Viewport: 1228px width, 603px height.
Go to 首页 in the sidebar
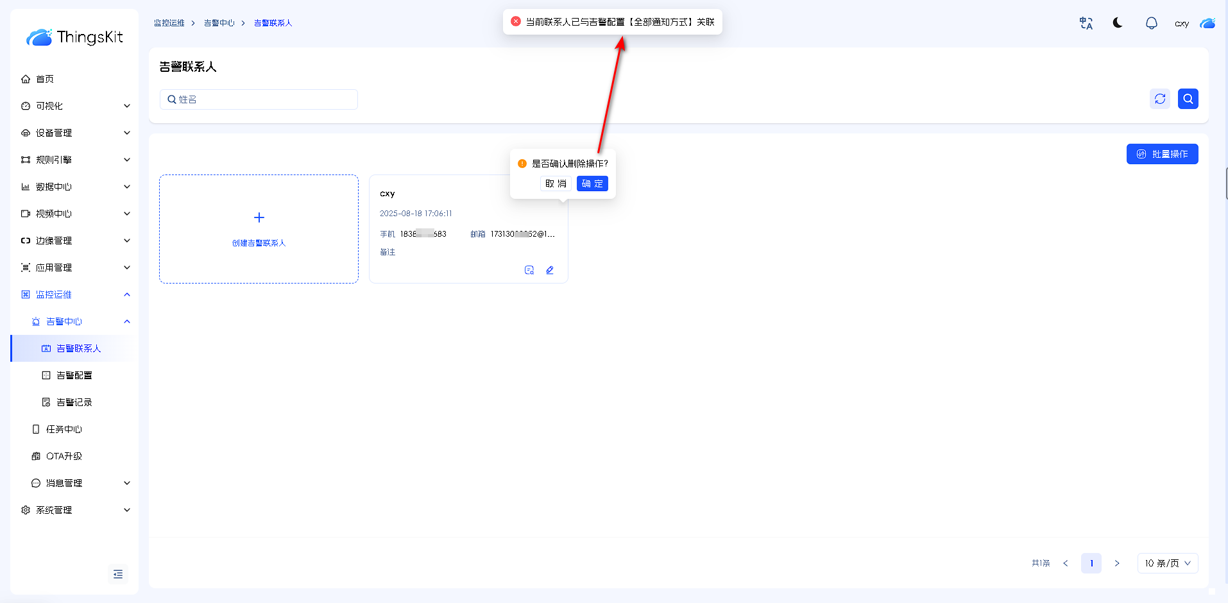(x=45, y=79)
